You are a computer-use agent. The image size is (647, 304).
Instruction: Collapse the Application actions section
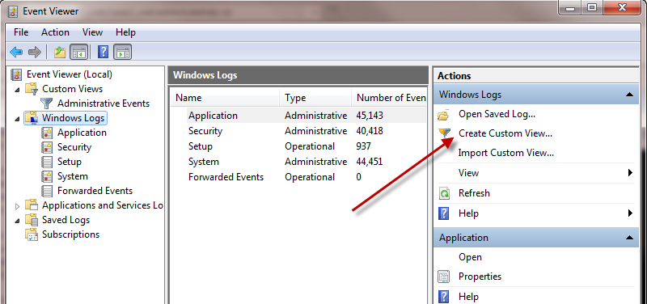point(629,238)
